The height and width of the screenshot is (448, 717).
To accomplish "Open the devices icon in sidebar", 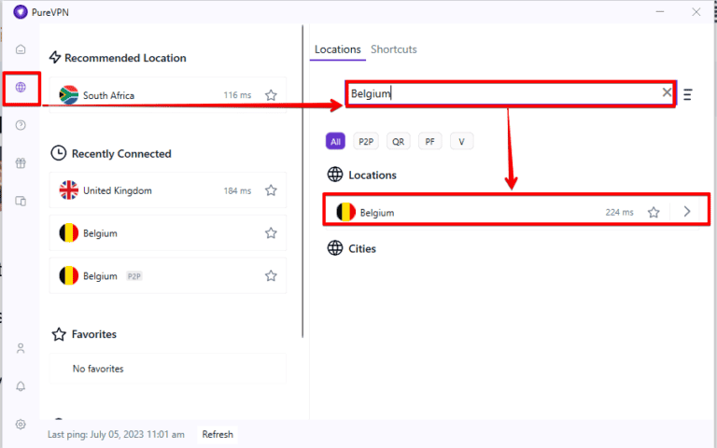I will click(x=21, y=202).
